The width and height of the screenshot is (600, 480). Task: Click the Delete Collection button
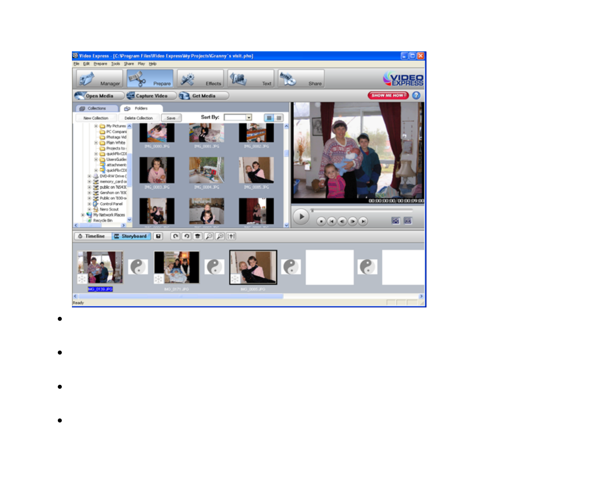pos(138,118)
